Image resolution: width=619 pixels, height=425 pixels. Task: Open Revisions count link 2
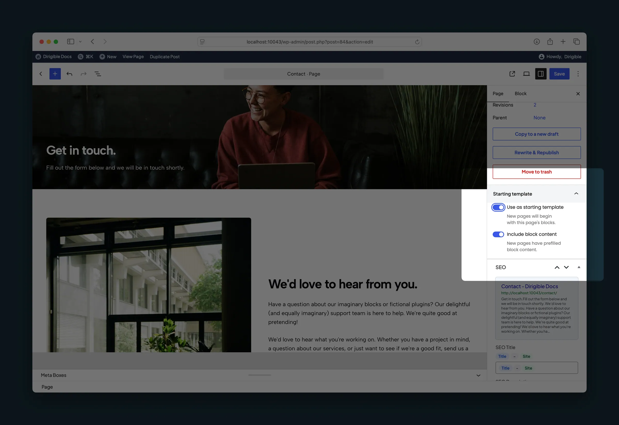535,105
